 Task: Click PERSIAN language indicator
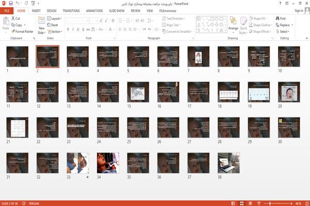34,203
